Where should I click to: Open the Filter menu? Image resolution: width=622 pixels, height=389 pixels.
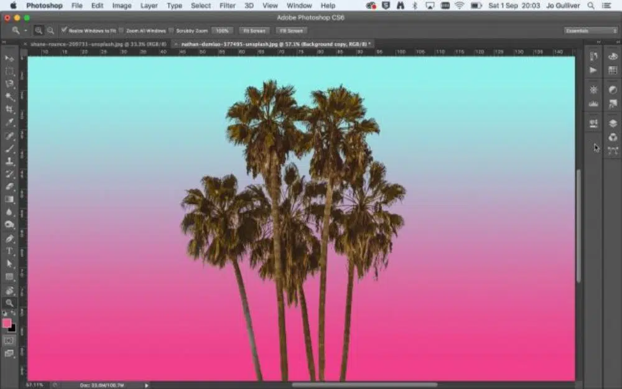228,6
